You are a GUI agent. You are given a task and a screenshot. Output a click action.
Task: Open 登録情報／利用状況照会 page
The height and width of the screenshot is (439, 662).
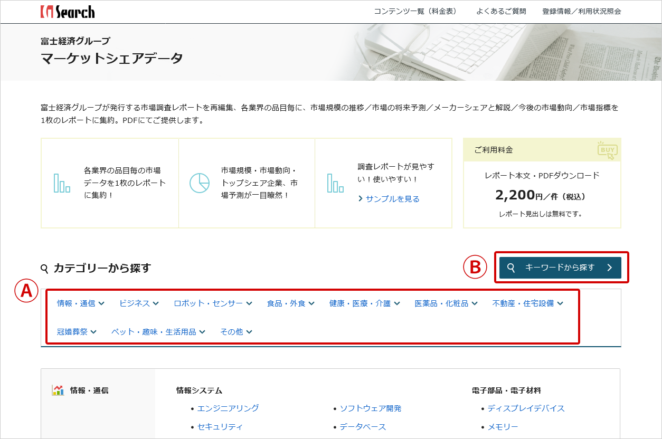click(x=581, y=12)
